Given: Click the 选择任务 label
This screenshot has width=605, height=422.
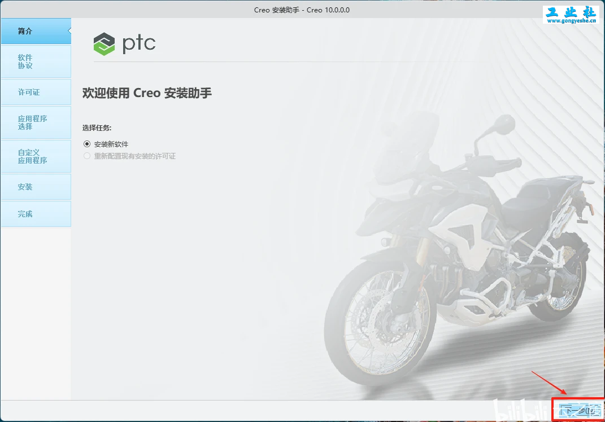Looking at the screenshot, I should point(97,128).
